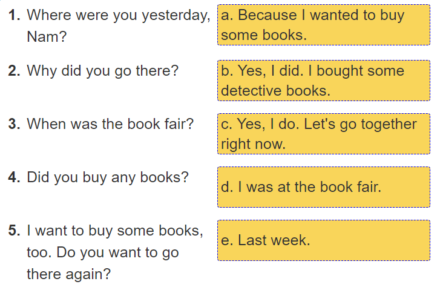This screenshot has width=440, height=290.
Task: Select the 'Last week.' answer box
Action: (323, 240)
